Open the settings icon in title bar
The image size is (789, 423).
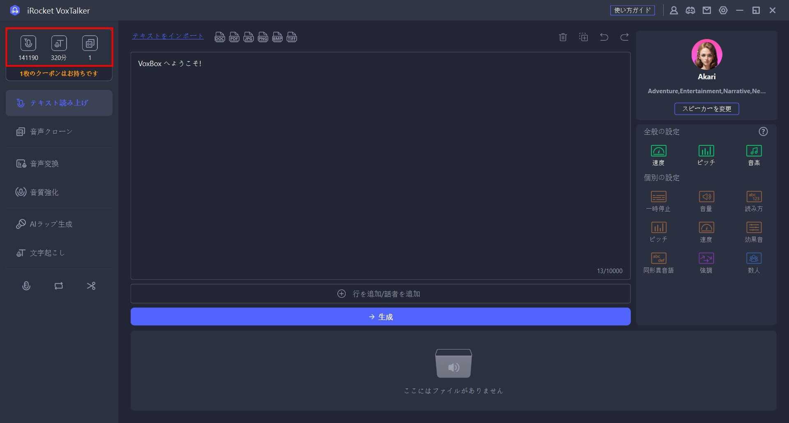click(x=723, y=10)
